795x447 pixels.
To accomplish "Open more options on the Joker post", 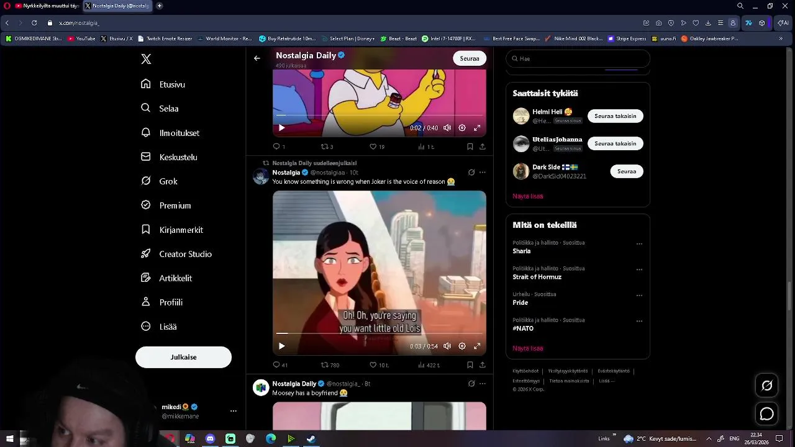I will 483,173.
